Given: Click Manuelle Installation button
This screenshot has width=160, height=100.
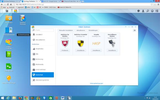Looking at the screenshot, I should pos(66,30).
